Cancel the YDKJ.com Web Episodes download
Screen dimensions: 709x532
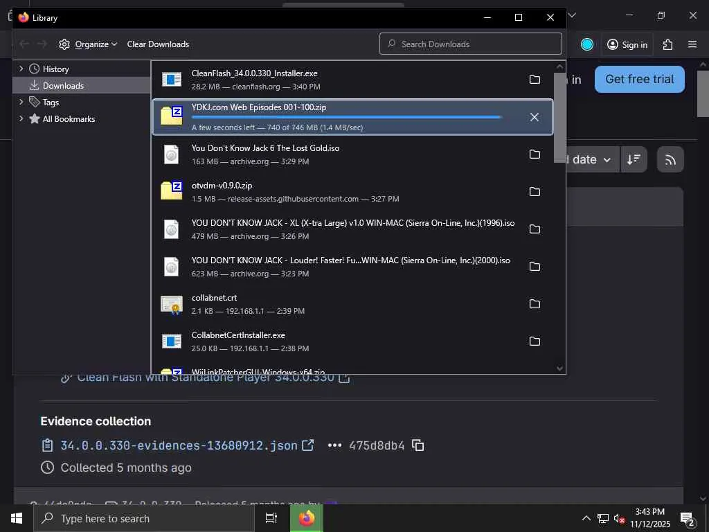(535, 117)
